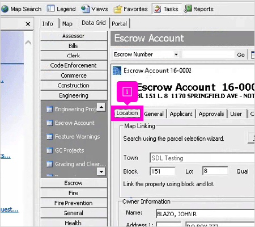
Task: Click the Map Search globe icon
Action: [5, 9]
